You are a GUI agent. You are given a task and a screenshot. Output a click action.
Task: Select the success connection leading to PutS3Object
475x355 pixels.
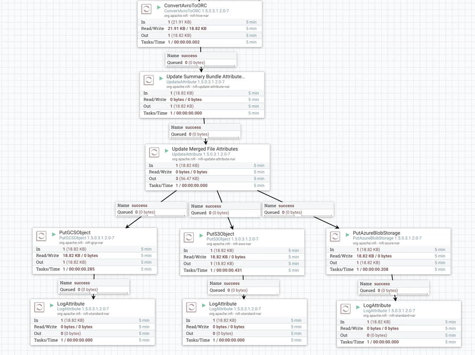point(225,209)
